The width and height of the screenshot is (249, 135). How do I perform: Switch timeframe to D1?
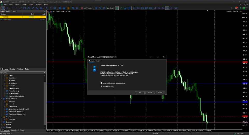(x=171, y=8)
